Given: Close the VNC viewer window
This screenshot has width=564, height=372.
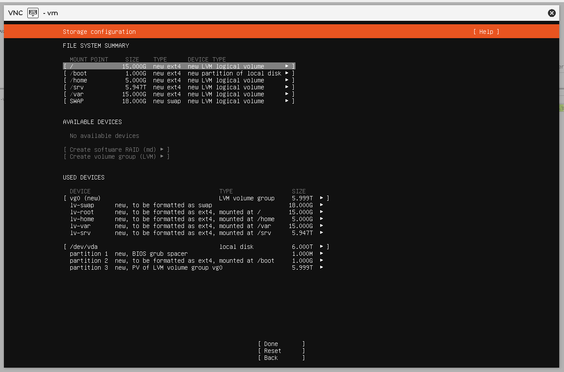Looking at the screenshot, I should pyautogui.click(x=552, y=13).
